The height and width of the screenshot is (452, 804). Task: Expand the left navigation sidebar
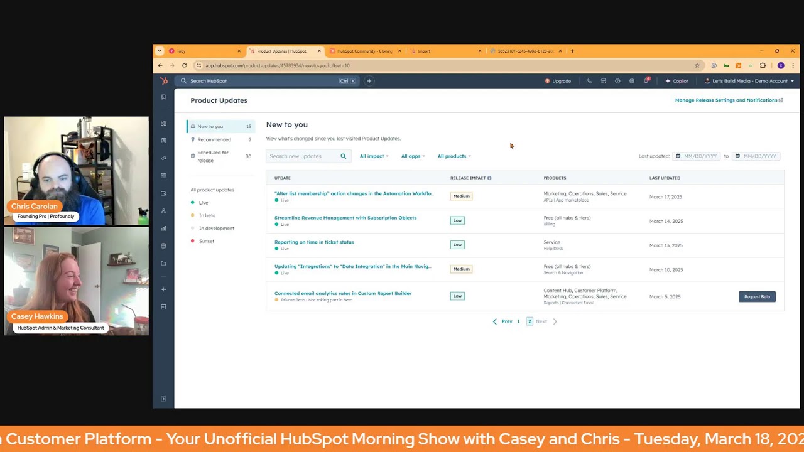point(163,399)
